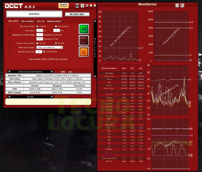Click the Memory Used sensor row
The height and width of the screenshot is (172, 202).
tap(122, 76)
